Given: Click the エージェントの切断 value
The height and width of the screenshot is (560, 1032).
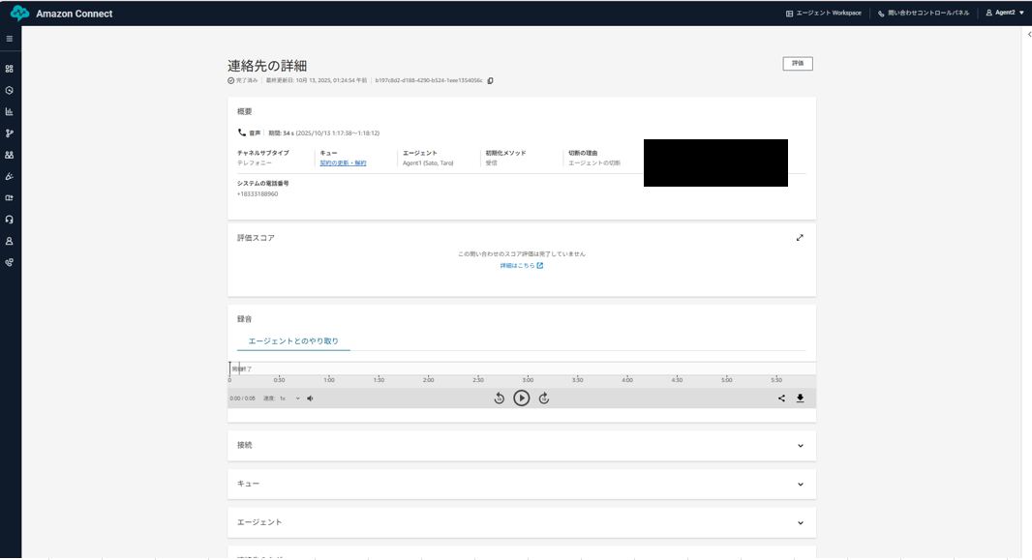Looking at the screenshot, I should (x=594, y=163).
